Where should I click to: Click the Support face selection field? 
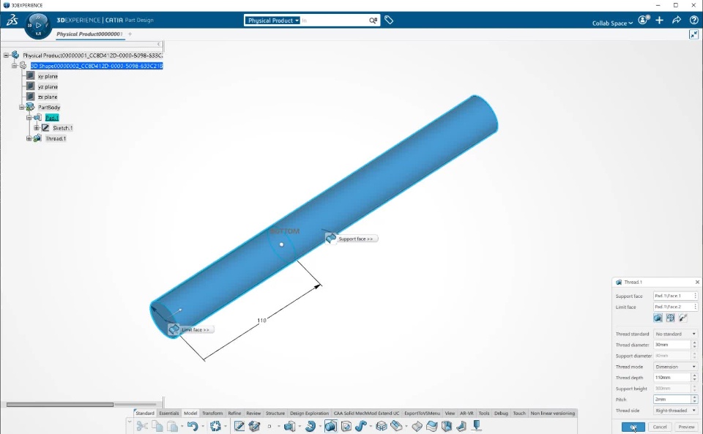tap(675, 296)
